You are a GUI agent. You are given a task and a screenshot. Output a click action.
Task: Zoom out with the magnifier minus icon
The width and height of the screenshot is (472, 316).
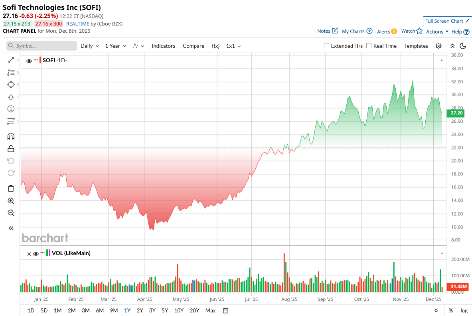[x=11, y=213]
